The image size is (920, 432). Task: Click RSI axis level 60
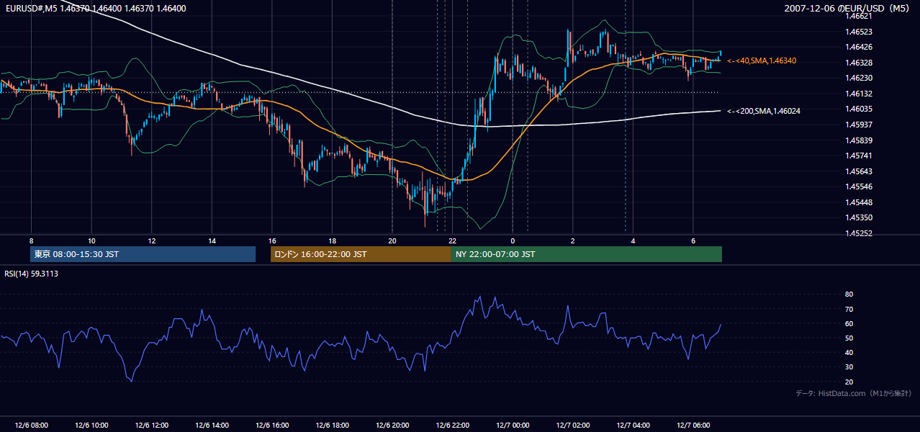point(849,323)
